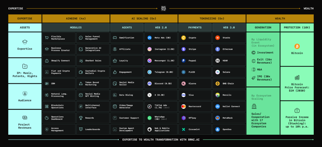Image resolution: width=322 pixels, height=147 pixels.
Task: Open the Sales Funnel Management module
Action: [x=93, y=38]
